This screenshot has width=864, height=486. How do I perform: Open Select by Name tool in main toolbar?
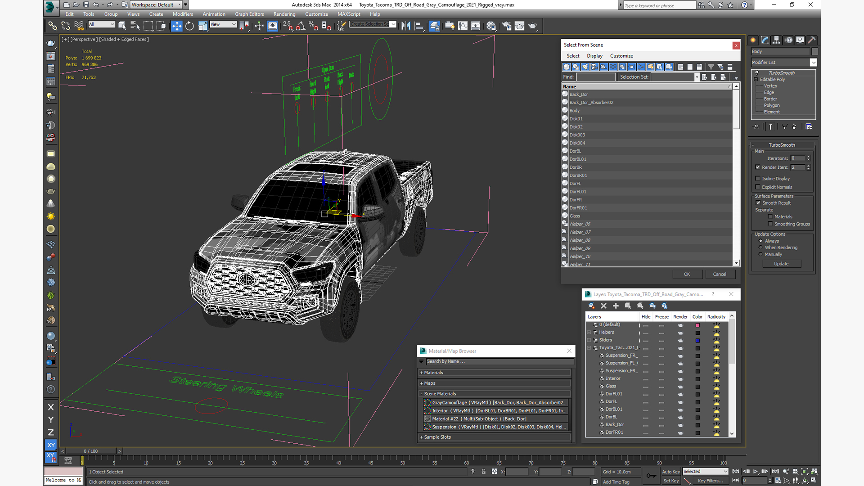pyautogui.click(x=135, y=26)
